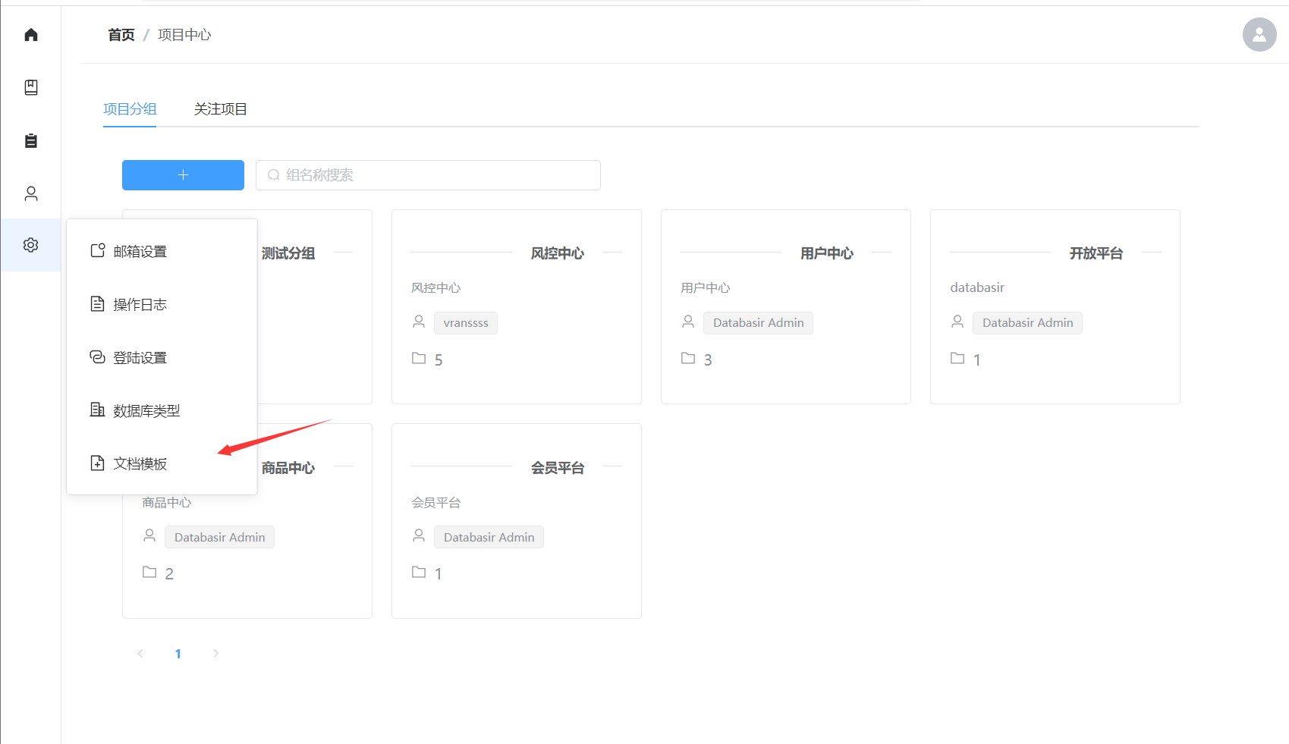Click the book icon in left sidebar

[31, 87]
